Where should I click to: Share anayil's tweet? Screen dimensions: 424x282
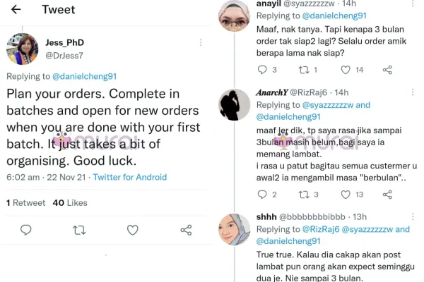tap(387, 70)
